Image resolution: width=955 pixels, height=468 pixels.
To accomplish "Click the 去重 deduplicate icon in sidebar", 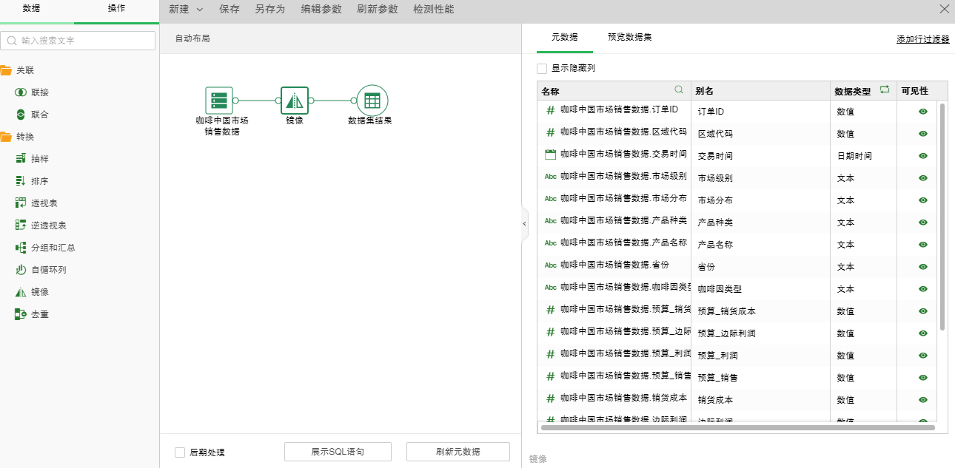I will [x=21, y=314].
